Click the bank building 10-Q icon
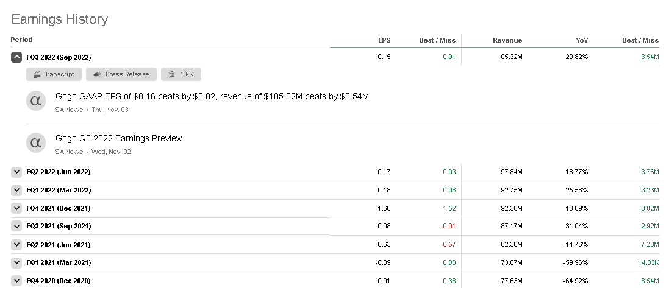Screen dimensions: 669x288 pos(171,74)
